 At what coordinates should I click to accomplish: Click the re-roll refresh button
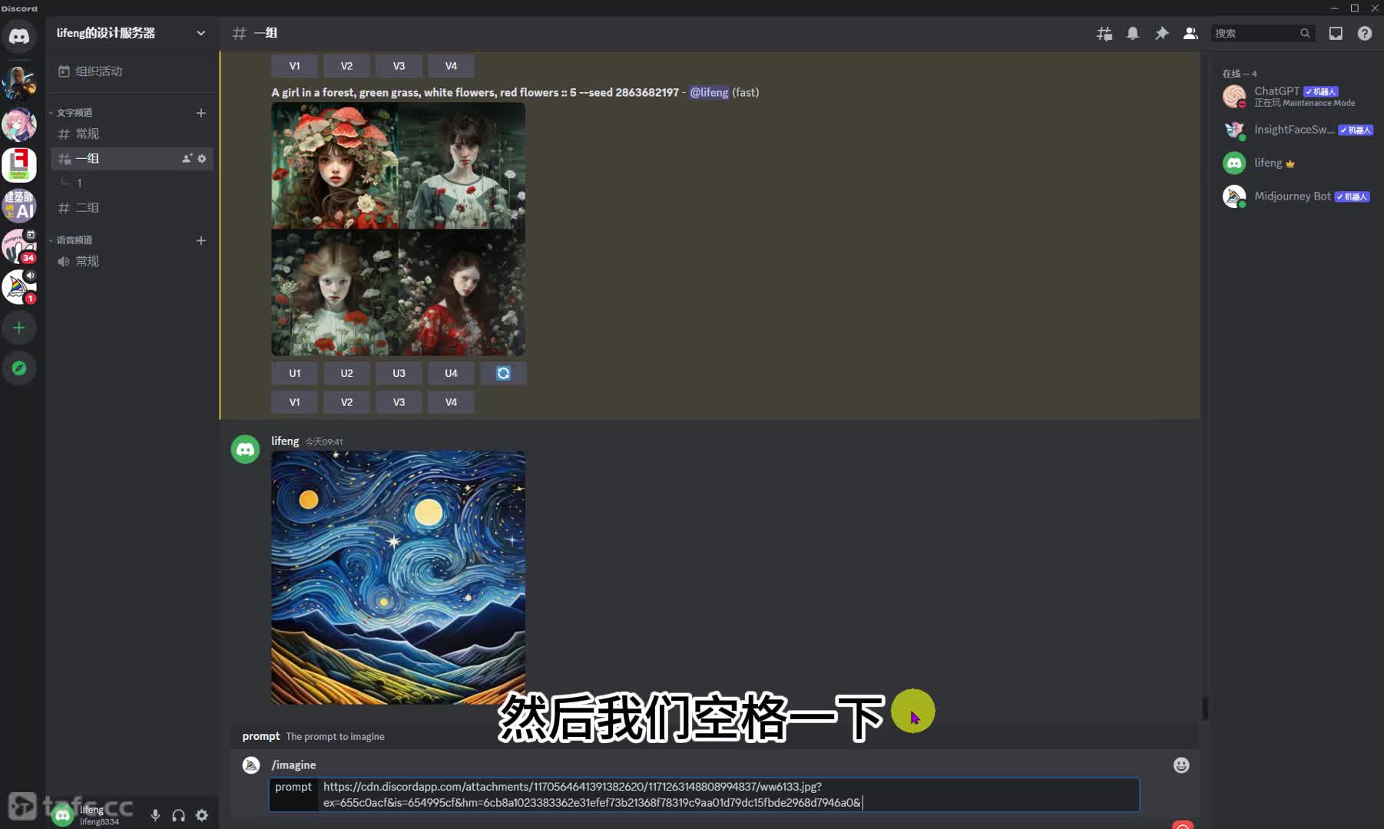(503, 373)
